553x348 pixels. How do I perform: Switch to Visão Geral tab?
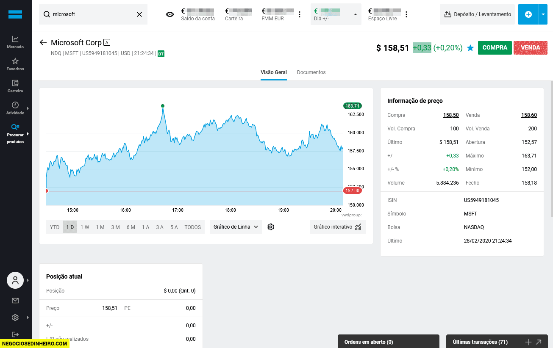click(274, 72)
